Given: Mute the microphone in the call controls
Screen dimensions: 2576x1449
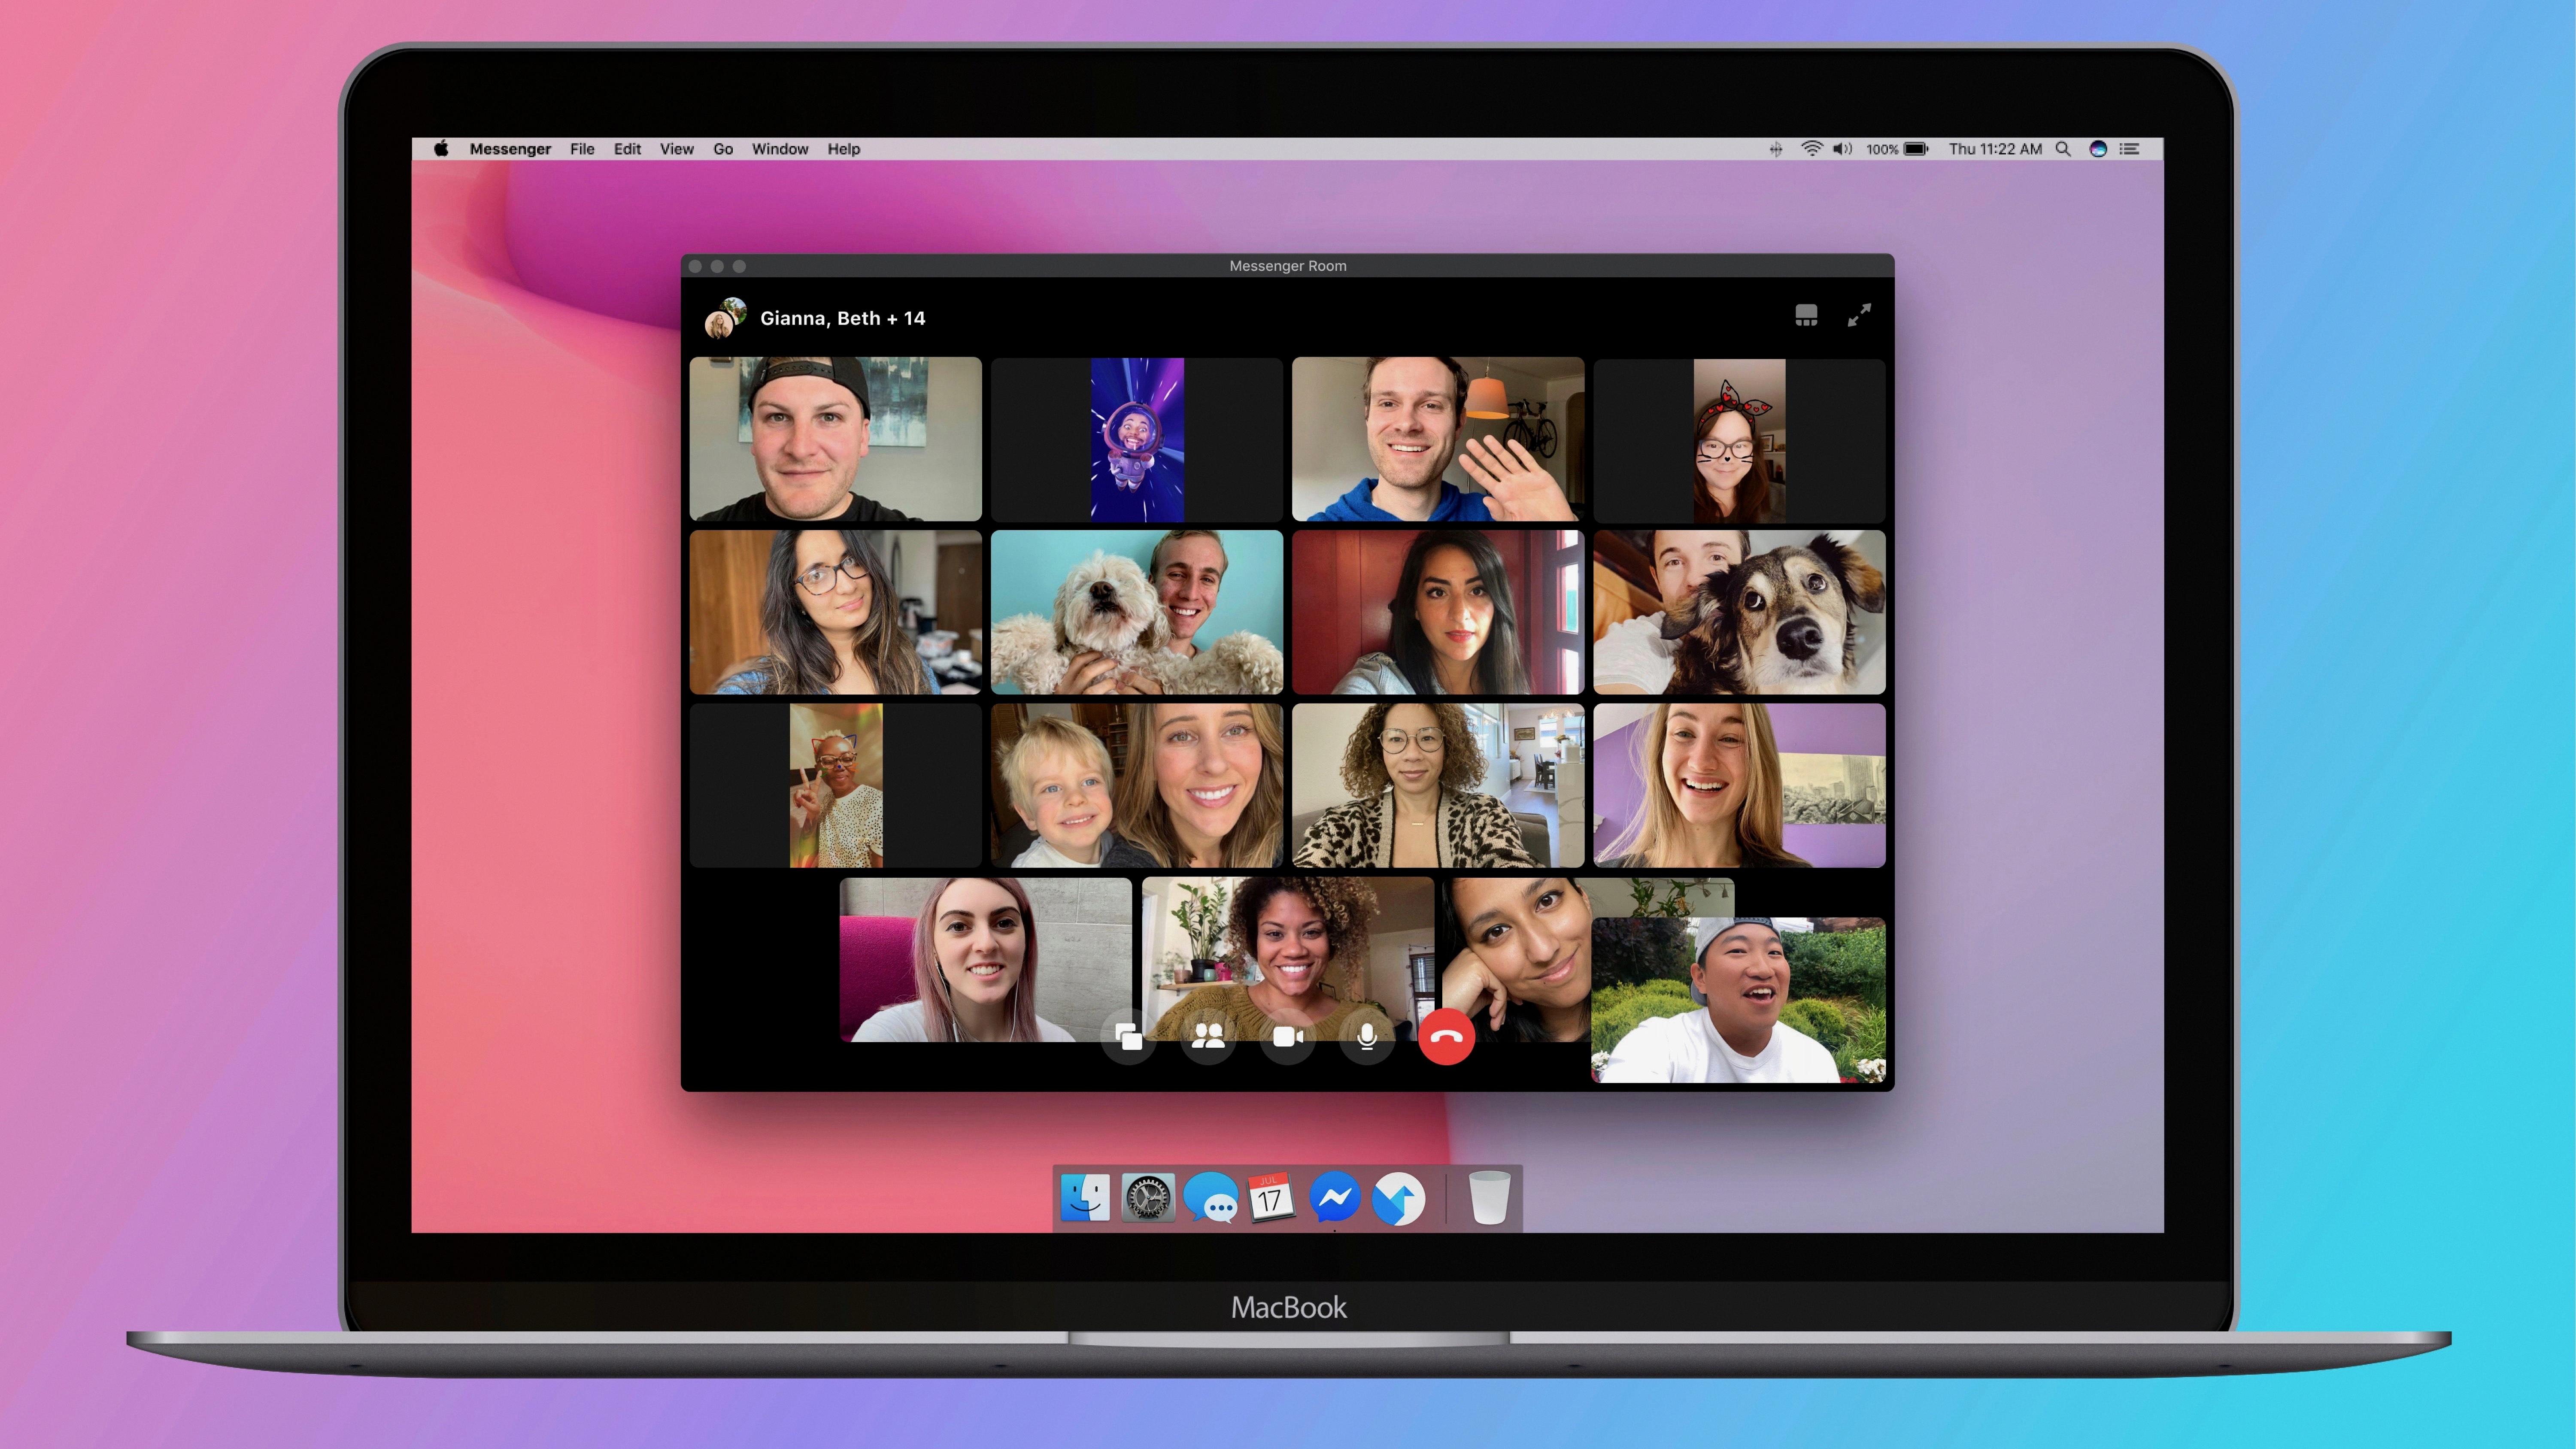Looking at the screenshot, I should click(1367, 1037).
